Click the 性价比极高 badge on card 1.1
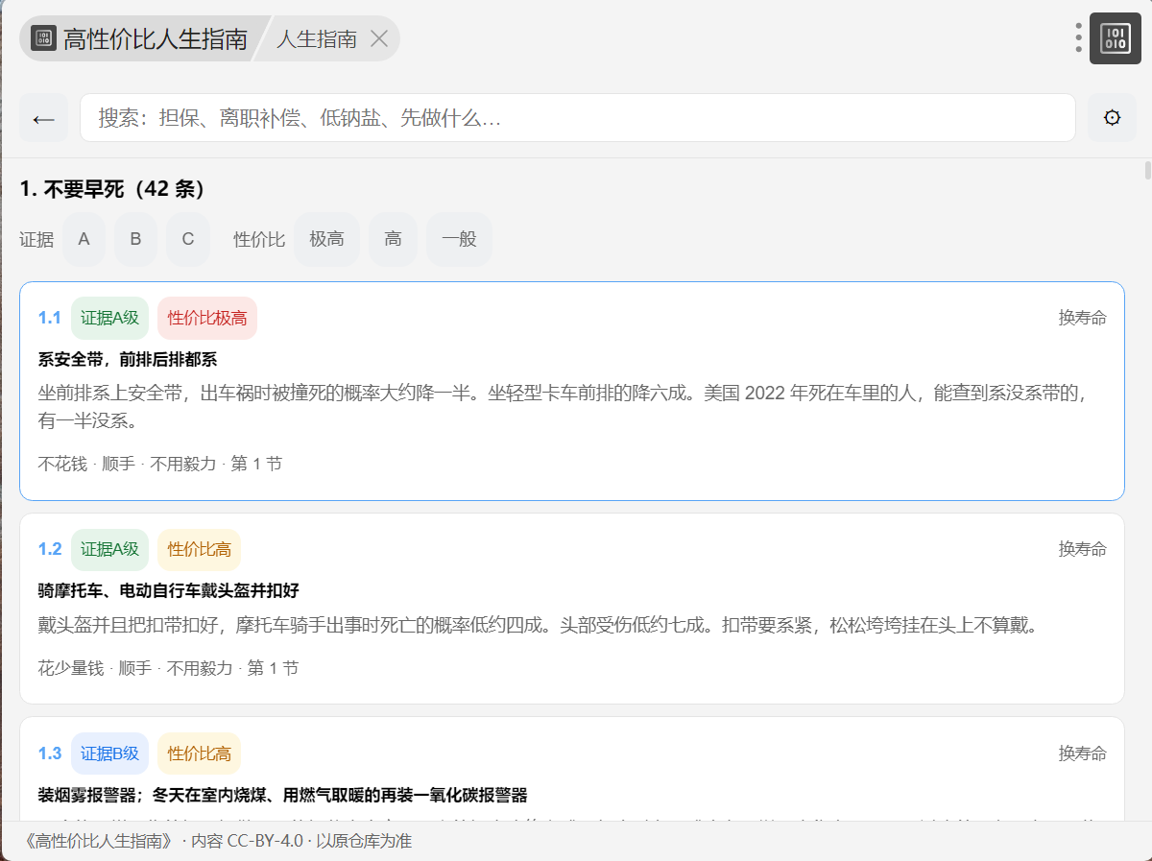 [x=207, y=318]
